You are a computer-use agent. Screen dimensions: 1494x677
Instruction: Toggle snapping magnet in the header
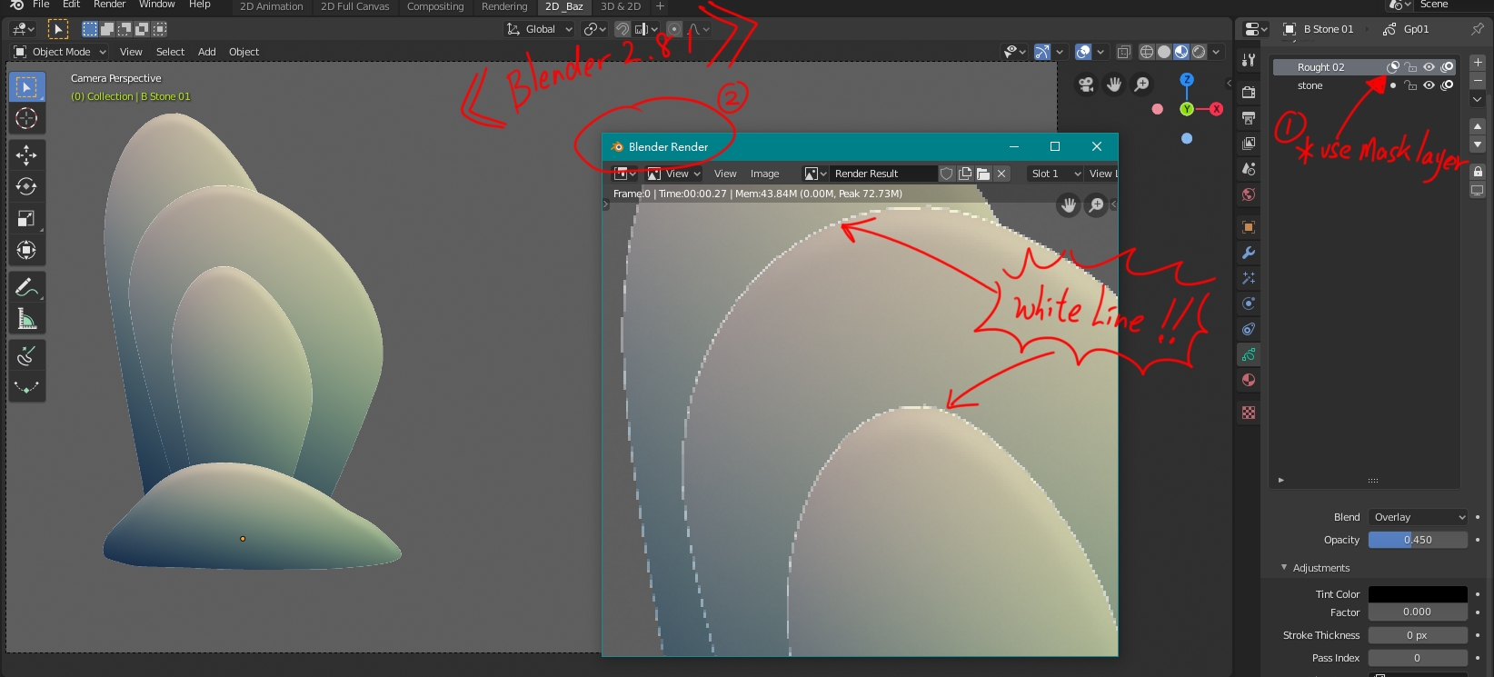[x=622, y=29]
